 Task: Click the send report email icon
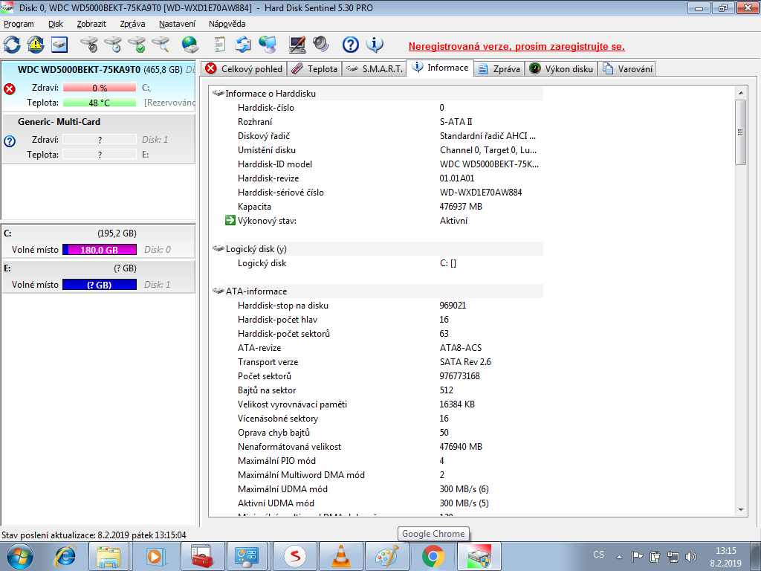tap(243, 44)
